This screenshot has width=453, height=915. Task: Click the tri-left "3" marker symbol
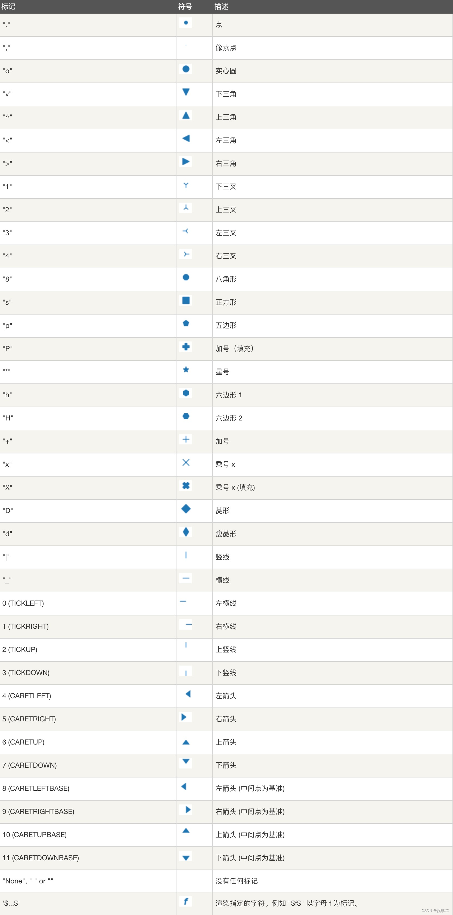[185, 231]
